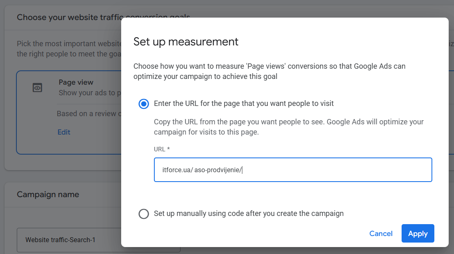Image resolution: width=454 pixels, height=254 pixels.
Task: Open the Edit link under Page view
Action: [64, 133]
